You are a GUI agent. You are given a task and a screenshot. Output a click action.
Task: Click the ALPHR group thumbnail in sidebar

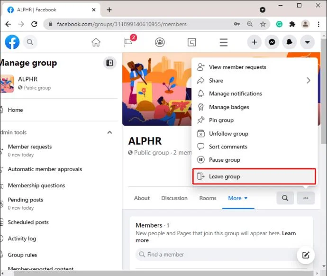click(7, 83)
